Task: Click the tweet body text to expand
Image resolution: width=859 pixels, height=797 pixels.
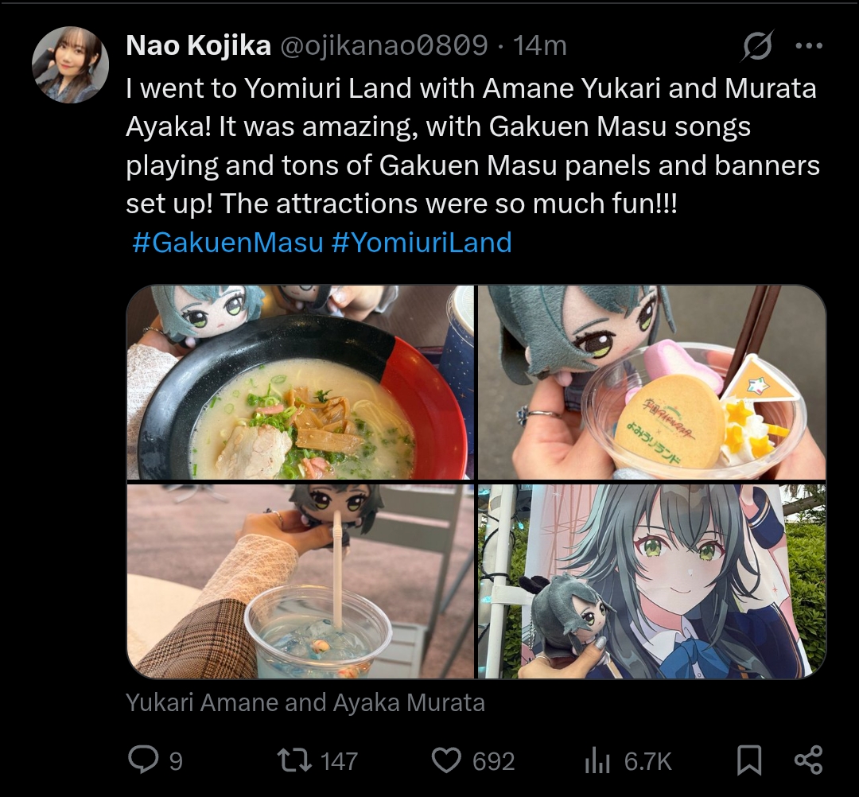Action: pyautogui.click(x=472, y=146)
